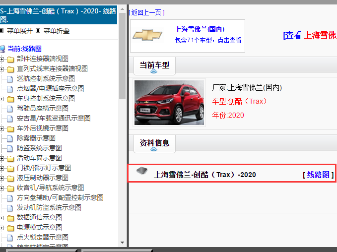
Task: Open 方向盘辅助/可配置控制示意图 diagram
Action: 60,197
